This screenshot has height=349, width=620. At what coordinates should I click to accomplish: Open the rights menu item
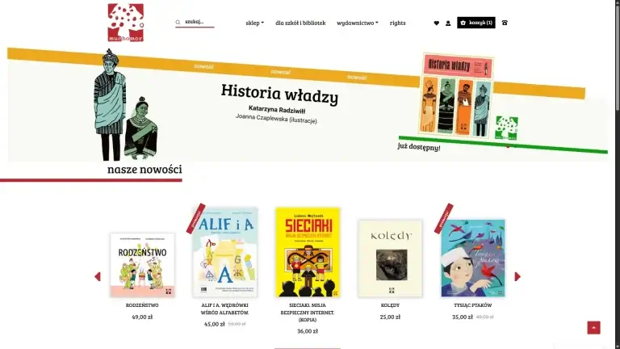pyautogui.click(x=397, y=23)
